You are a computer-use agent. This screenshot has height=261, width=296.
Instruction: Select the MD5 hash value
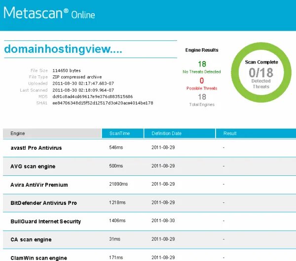pyautogui.click(x=93, y=97)
